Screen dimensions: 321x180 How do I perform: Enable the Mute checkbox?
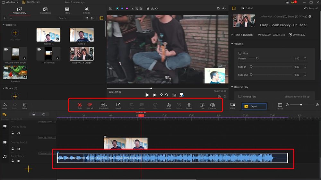(x=240, y=53)
